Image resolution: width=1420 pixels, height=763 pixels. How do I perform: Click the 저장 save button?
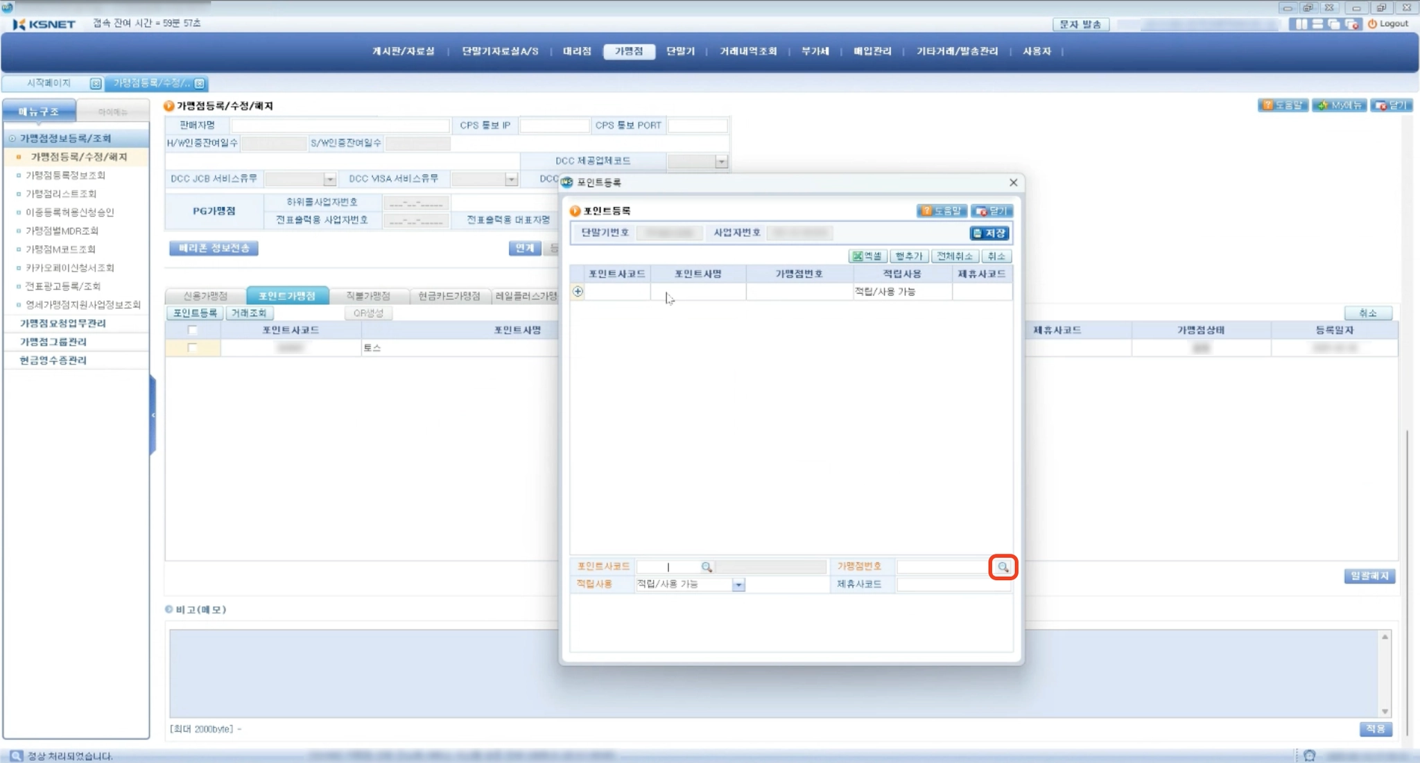click(989, 234)
